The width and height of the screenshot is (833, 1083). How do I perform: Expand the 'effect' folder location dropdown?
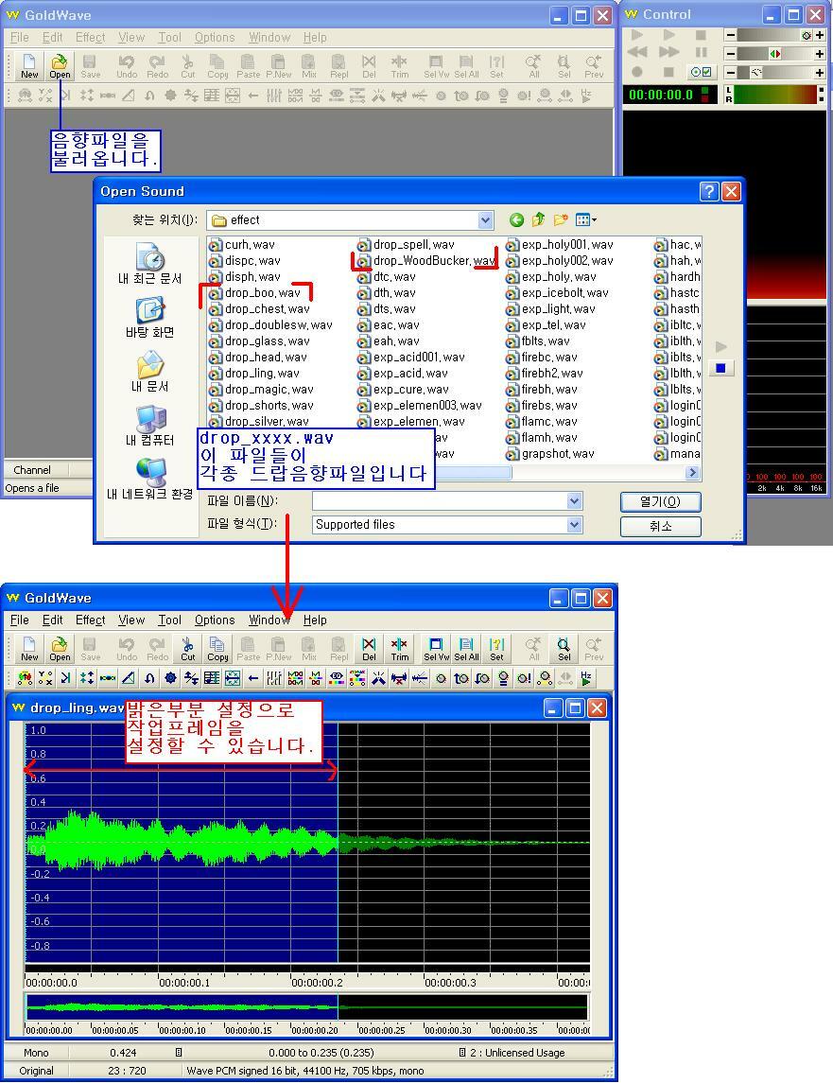pyautogui.click(x=485, y=220)
